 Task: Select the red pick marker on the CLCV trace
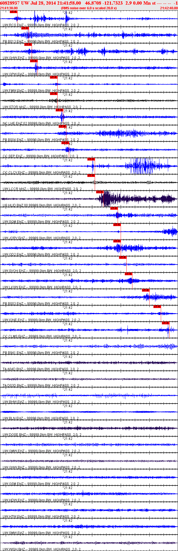[x=91, y=159]
